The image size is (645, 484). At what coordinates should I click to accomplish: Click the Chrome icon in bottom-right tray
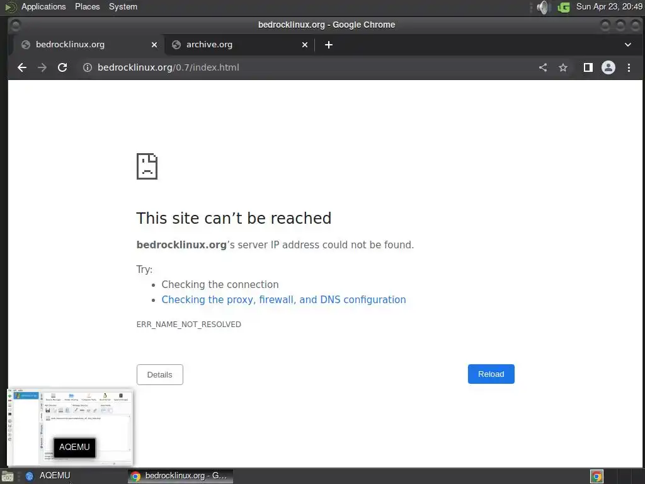coord(596,476)
